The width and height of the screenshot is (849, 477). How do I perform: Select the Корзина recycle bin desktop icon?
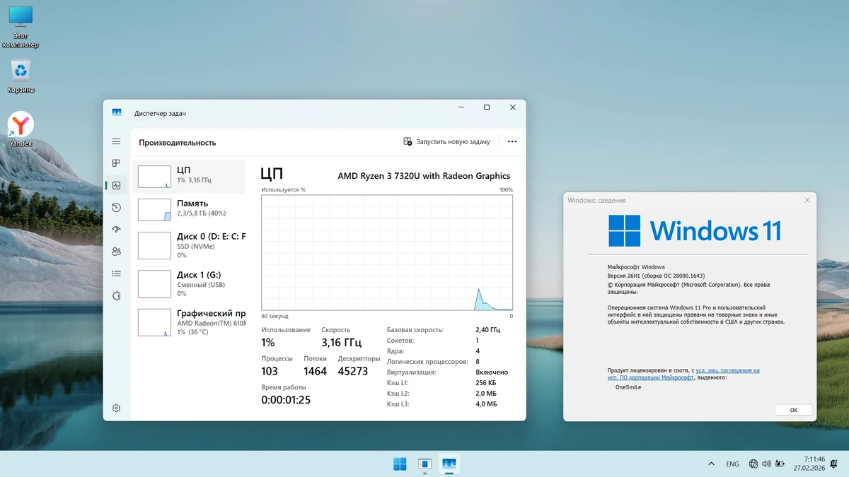tap(21, 76)
